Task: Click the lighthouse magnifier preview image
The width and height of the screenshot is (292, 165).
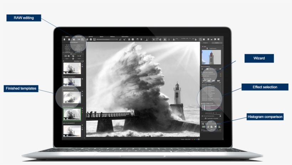Action: (212, 57)
